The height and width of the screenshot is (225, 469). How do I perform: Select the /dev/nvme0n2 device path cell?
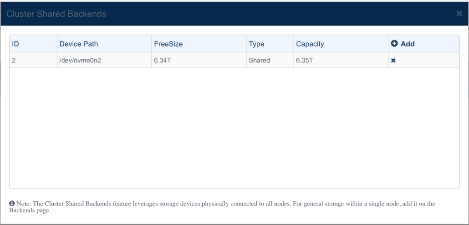[104, 61]
